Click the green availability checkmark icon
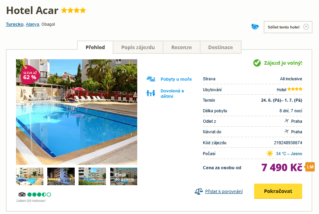Viewport: 319px width, 214px height. coord(257,63)
